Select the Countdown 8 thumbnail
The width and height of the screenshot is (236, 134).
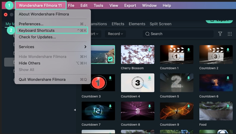tap(138, 111)
